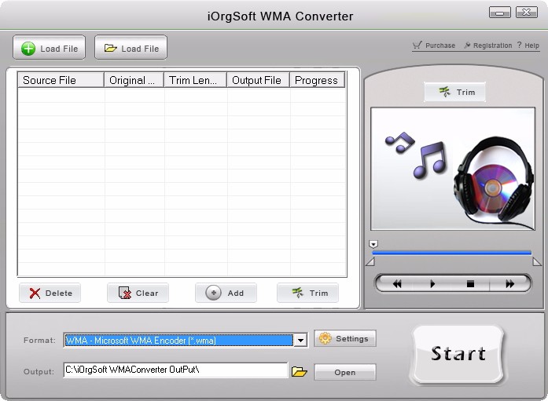
Task: Click the Add button under the list
Action: click(x=226, y=293)
